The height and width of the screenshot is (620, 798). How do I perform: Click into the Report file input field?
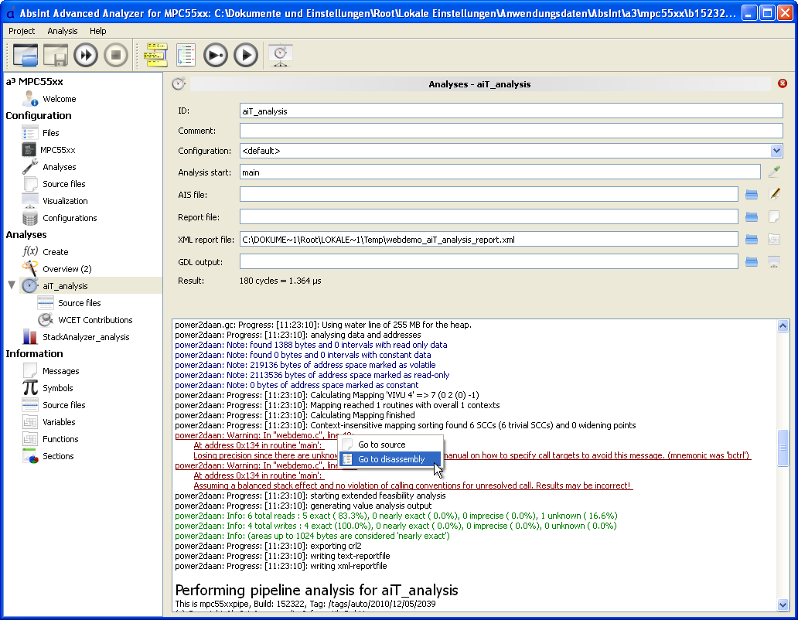[x=489, y=216]
